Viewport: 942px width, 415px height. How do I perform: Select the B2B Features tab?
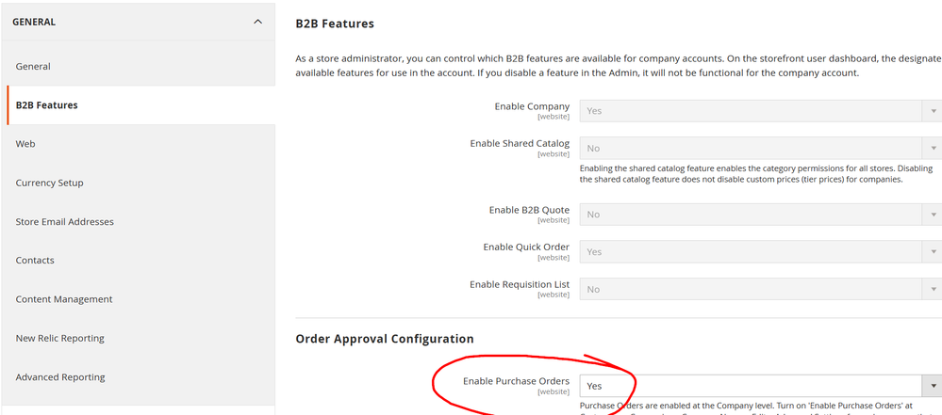pyautogui.click(x=47, y=105)
